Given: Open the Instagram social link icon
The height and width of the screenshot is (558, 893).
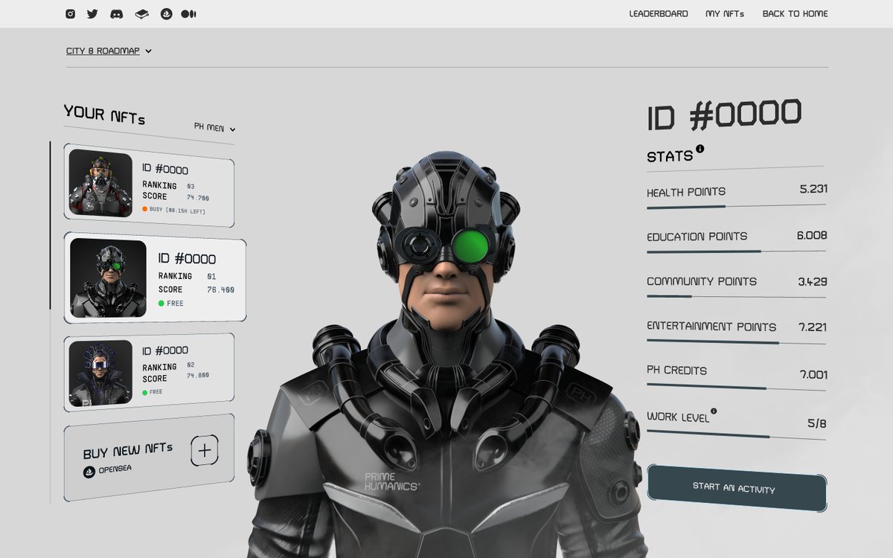Looking at the screenshot, I should 70,13.
